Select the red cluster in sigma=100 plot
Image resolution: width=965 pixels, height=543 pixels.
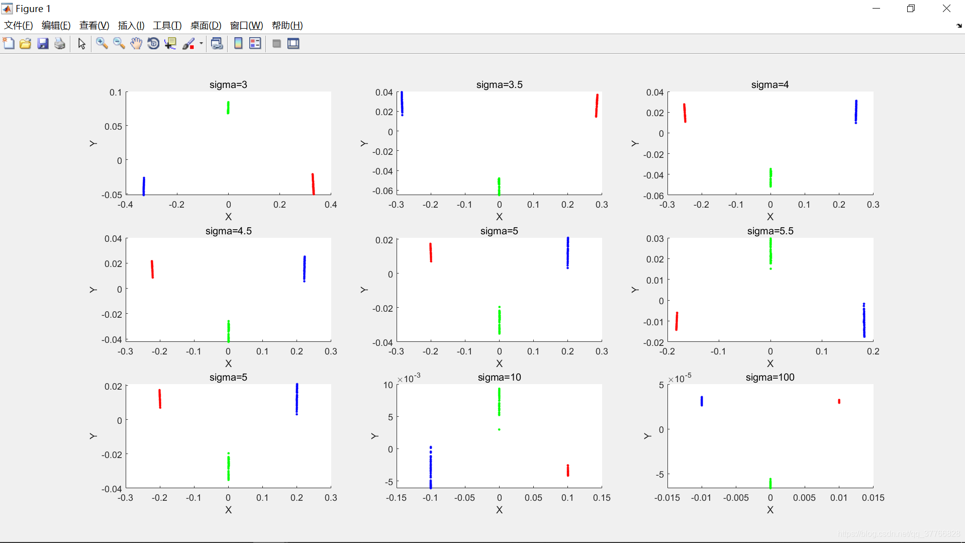tap(839, 401)
